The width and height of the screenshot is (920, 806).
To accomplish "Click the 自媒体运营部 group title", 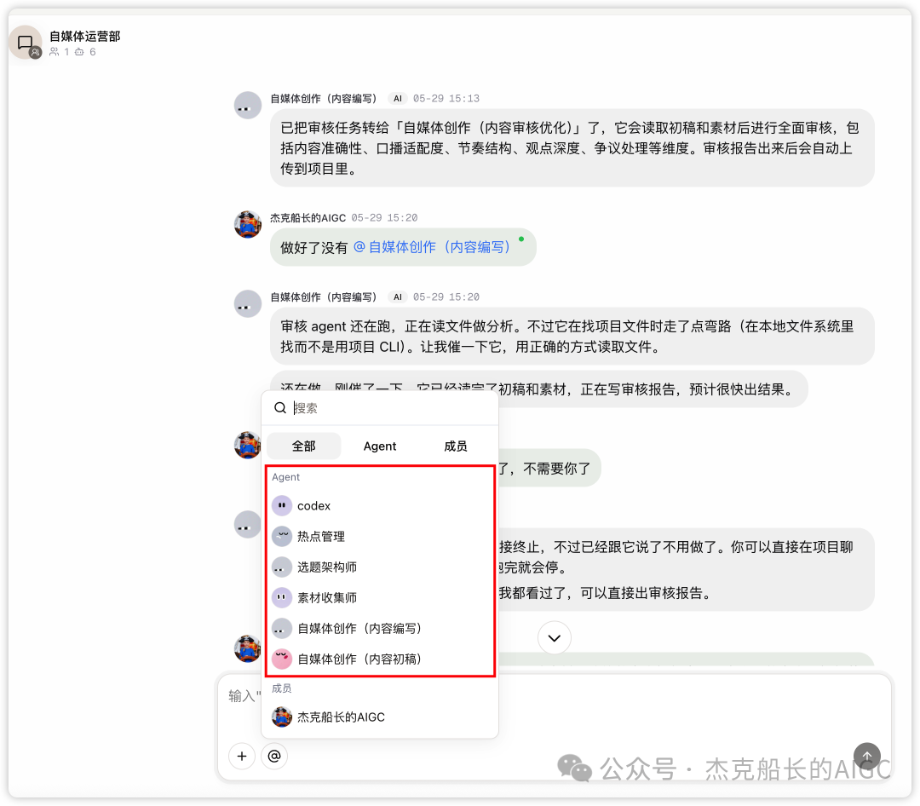I will [x=84, y=37].
